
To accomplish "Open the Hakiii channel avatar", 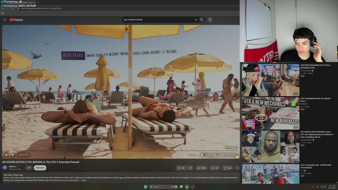I will [x=5, y=168].
